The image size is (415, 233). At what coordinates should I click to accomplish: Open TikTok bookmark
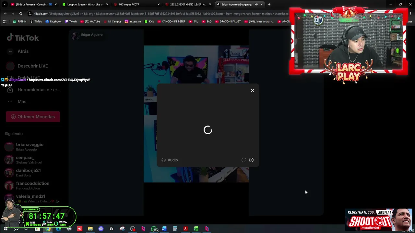pos(36,22)
